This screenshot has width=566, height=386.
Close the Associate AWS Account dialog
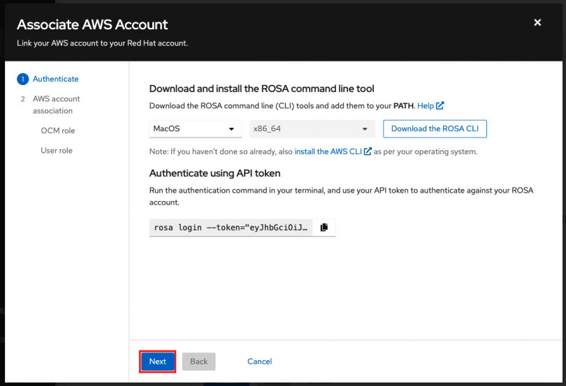point(537,23)
